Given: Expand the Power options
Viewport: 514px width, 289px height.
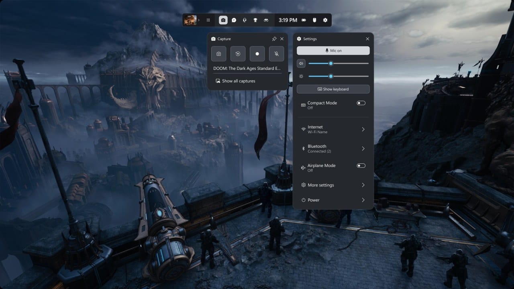Looking at the screenshot, I should 333,199.
